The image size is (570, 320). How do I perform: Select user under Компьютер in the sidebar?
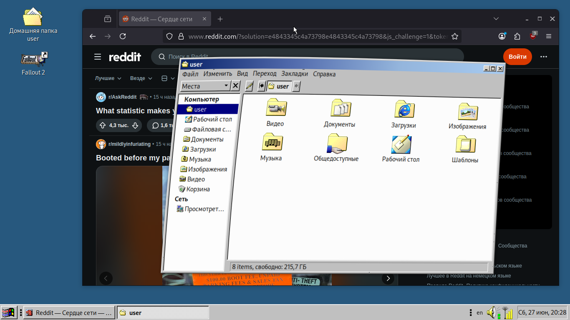pos(208,109)
